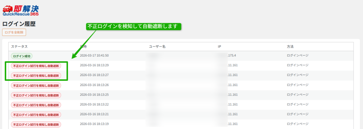Click the blocked status badge at 18:13:19
Viewport: 363px width, 129px height.
[36, 124]
